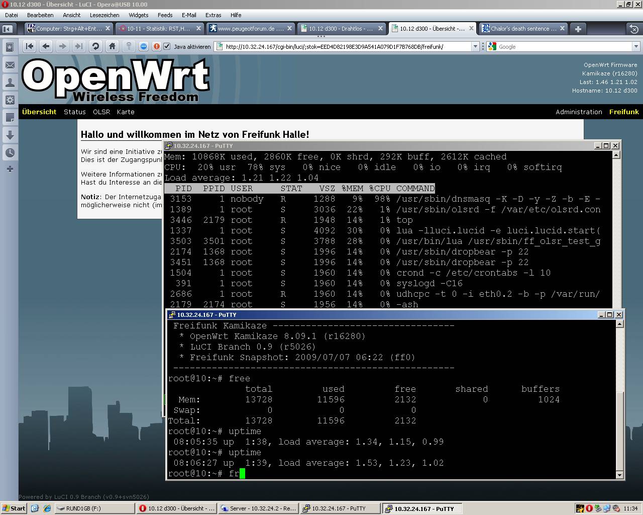Open the Contacts panel in sidebar

[10, 82]
